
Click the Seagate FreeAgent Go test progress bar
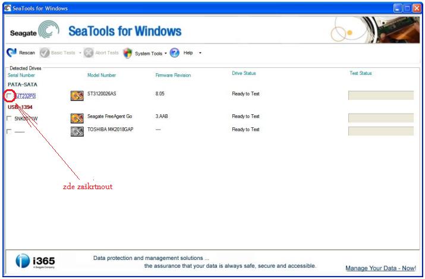point(381,118)
